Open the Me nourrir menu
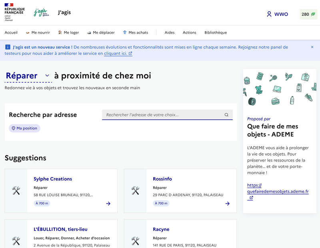The image size is (320, 248). (x=38, y=32)
